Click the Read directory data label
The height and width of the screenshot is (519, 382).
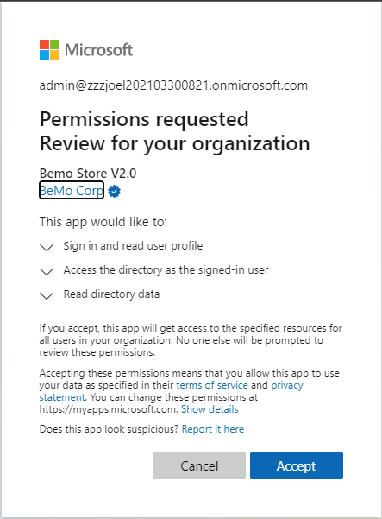point(111,294)
